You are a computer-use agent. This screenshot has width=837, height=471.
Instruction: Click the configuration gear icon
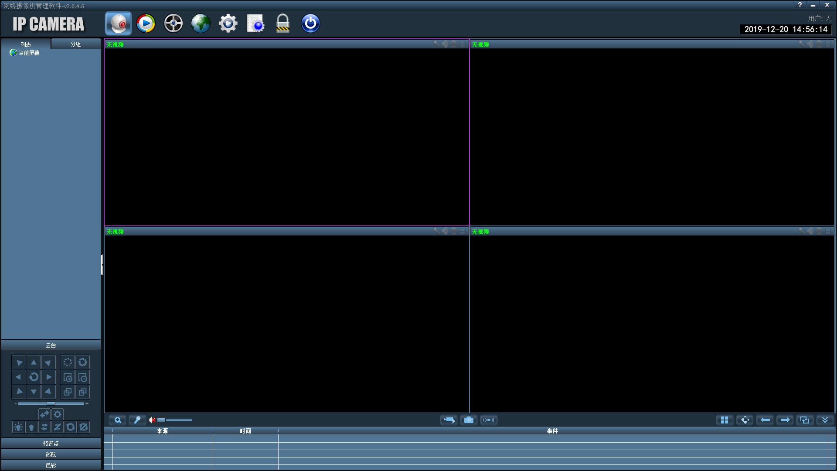pos(228,23)
